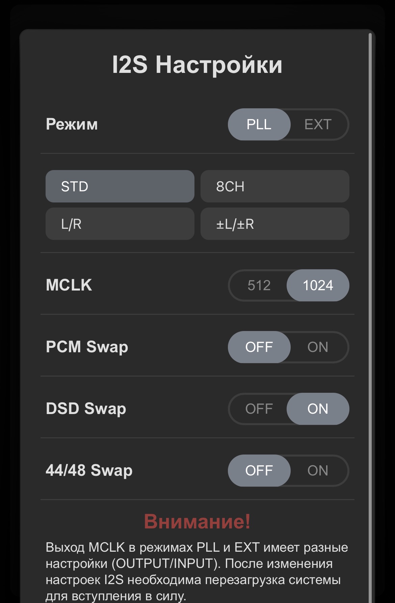The image size is (395, 603).
Task: Switch Режим to EXT
Action: (318, 125)
